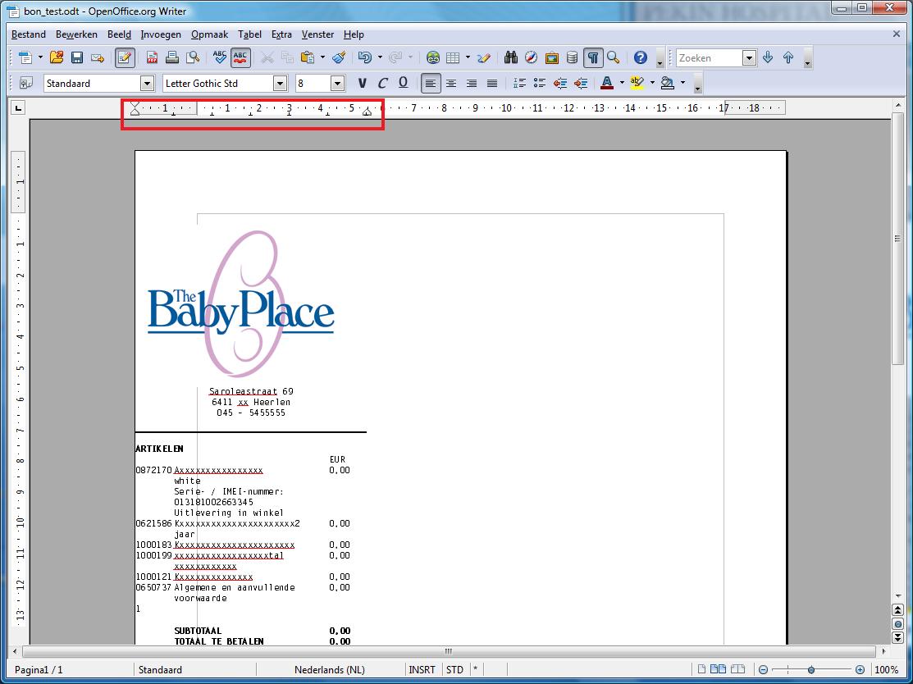913x684 pixels.
Task: Open the Styles and Formatting window icon
Action: click(x=25, y=83)
